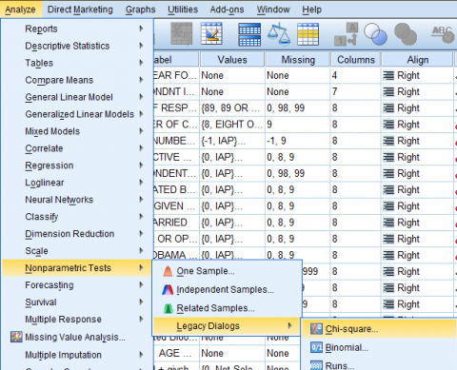Open the Graphs menu
Image resolution: width=457 pixels, height=370 pixels.
140,10
